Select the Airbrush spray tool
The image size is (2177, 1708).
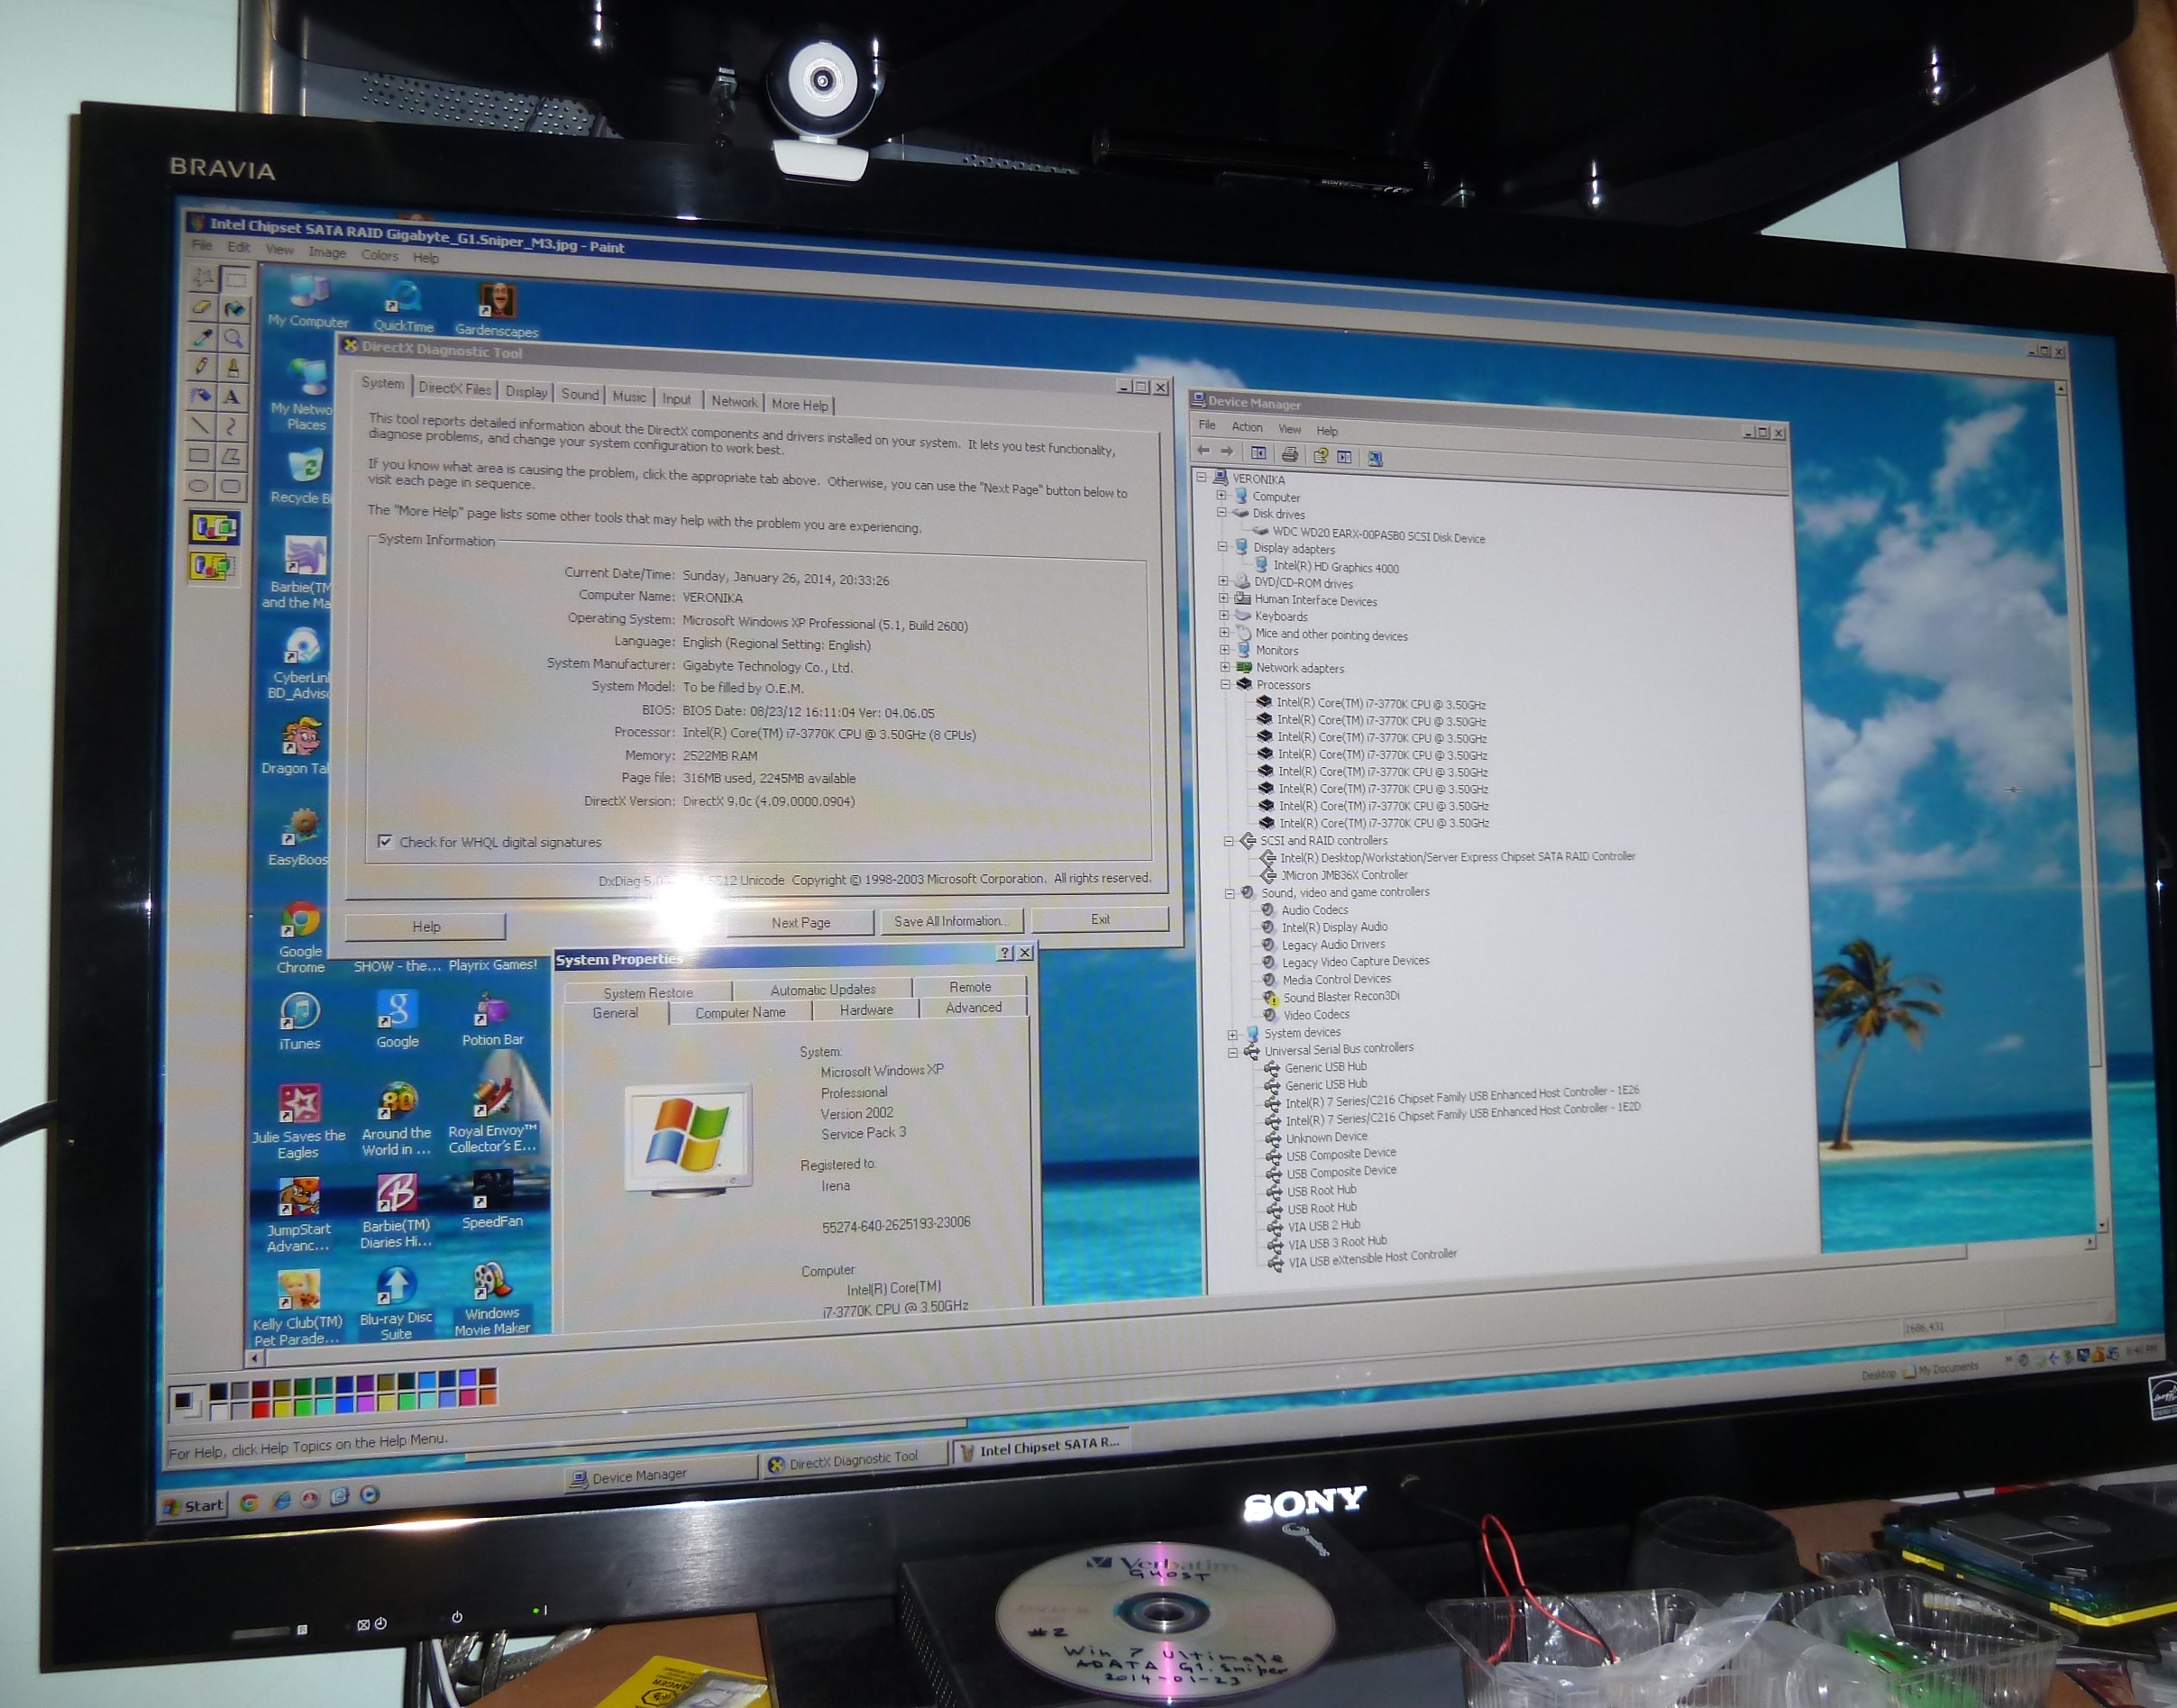click(x=200, y=395)
